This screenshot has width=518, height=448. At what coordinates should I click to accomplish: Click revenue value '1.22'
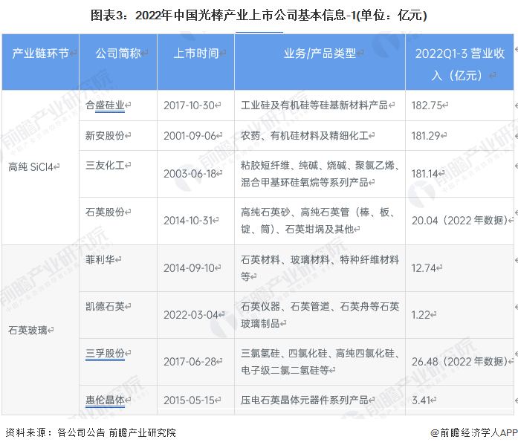click(x=421, y=315)
